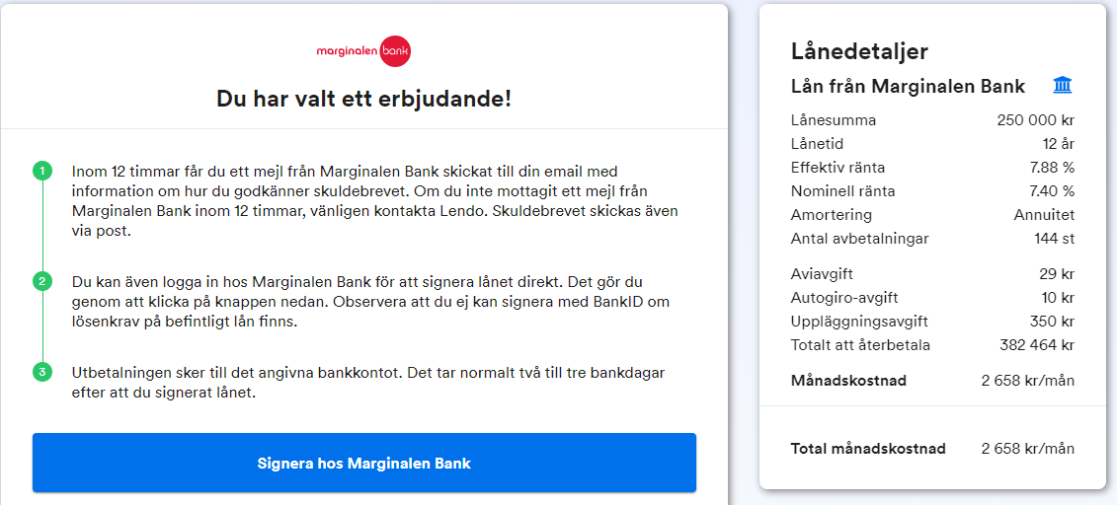Click the green step 3 circle
The width and height of the screenshot is (1117, 505).
tap(41, 372)
